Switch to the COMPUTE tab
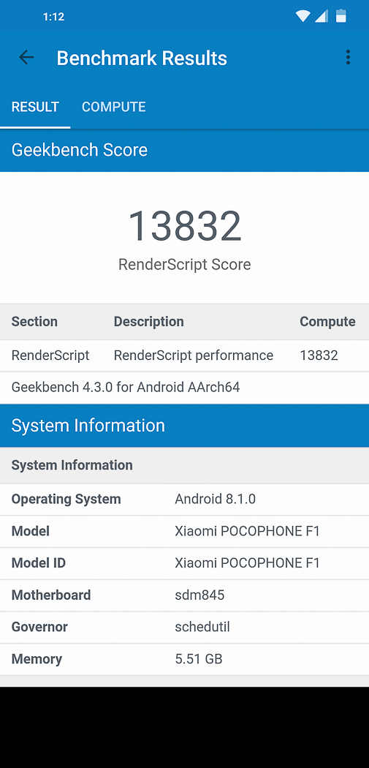Screen dimensions: 369x768 (113, 107)
